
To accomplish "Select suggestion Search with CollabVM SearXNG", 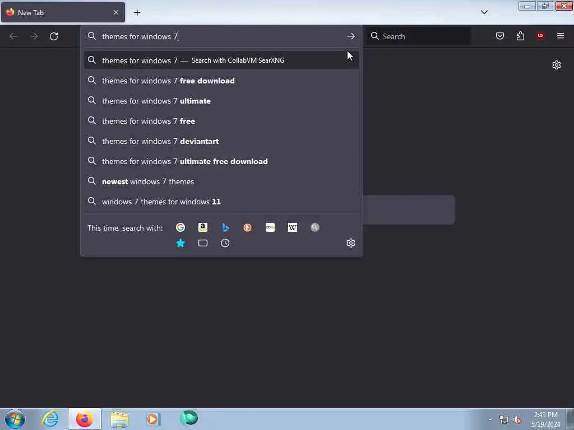I will tap(221, 60).
